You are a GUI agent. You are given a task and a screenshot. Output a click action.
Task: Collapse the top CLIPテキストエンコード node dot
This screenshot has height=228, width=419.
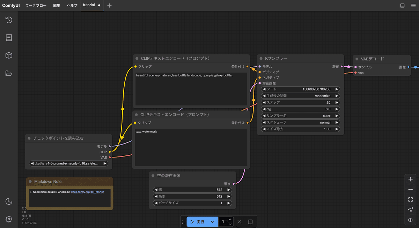click(x=137, y=59)
